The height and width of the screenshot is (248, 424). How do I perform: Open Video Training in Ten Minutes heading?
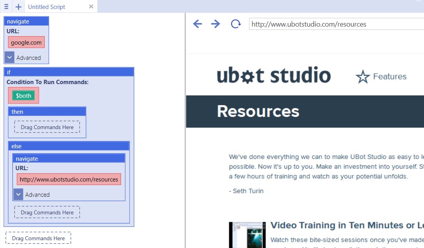click(347, 225)
